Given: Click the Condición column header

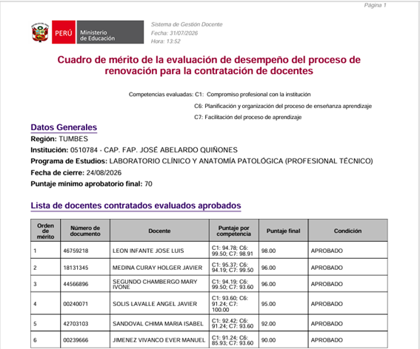Looking at the screenshot, I should [347, 231].
